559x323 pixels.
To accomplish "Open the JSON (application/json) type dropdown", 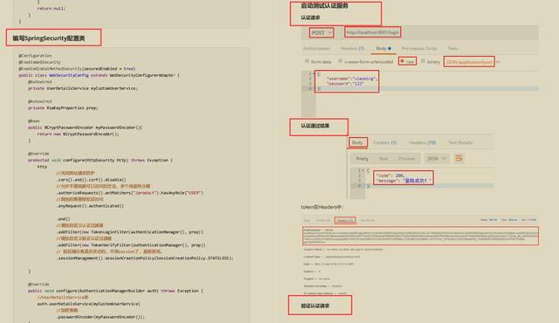I will 473,62.
